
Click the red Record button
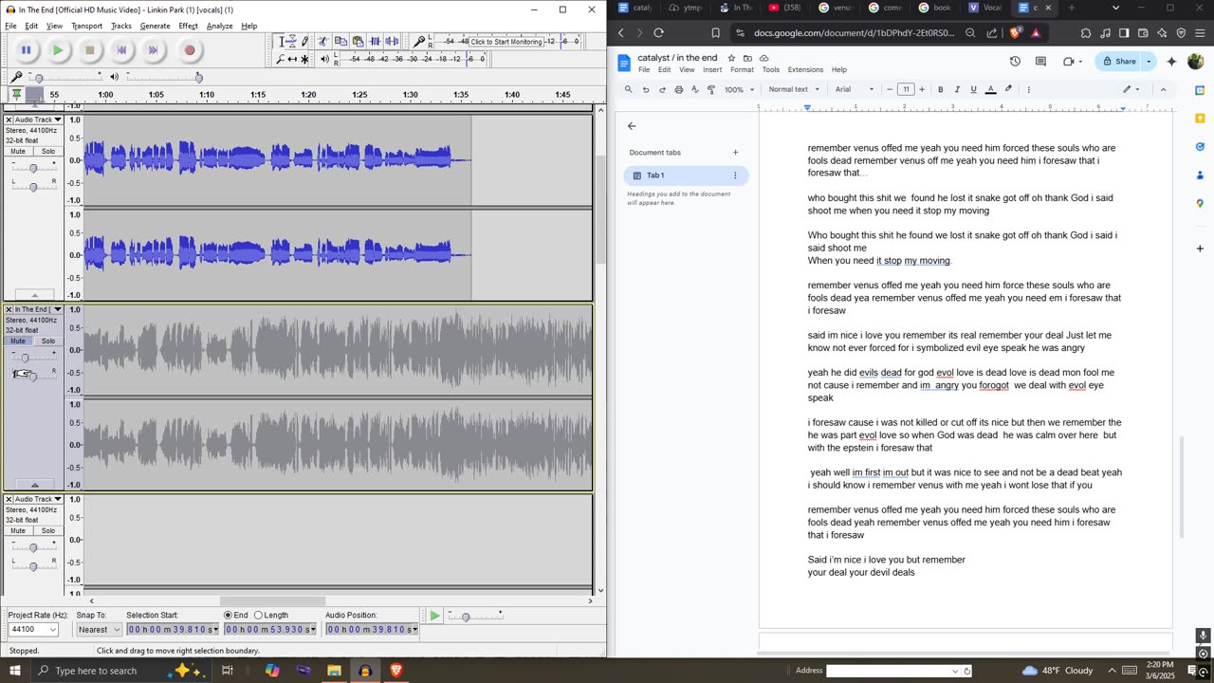tap(190, 50)
